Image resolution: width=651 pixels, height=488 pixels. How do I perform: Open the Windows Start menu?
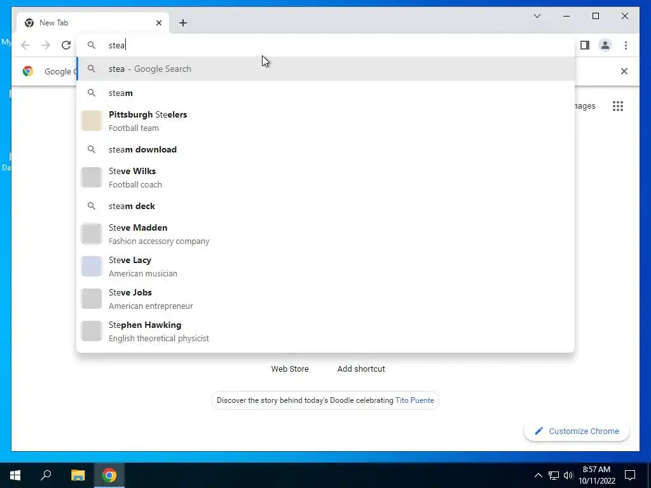[15, 475]
